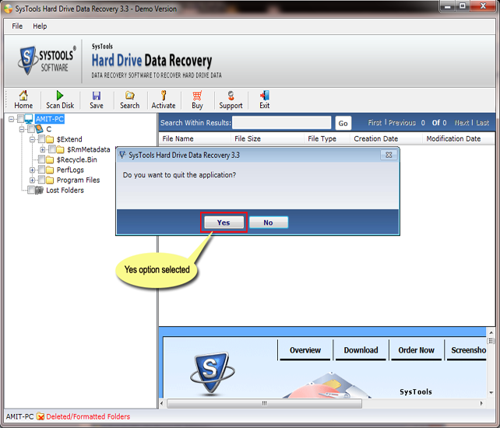
Task: Tick the PerfLogs checkbox
Action: (41, 170)
